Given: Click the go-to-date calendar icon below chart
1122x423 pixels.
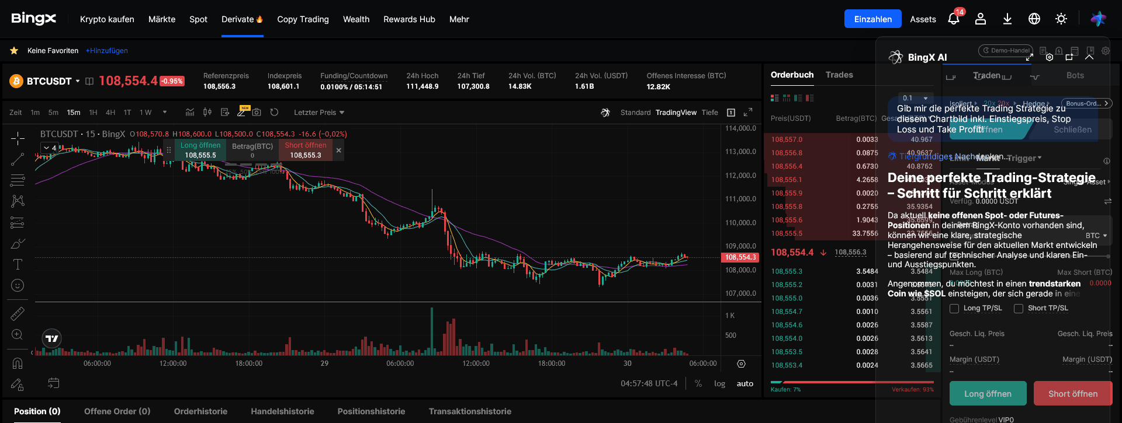Looking at the screenshot, I should click(x=53, y=383).
